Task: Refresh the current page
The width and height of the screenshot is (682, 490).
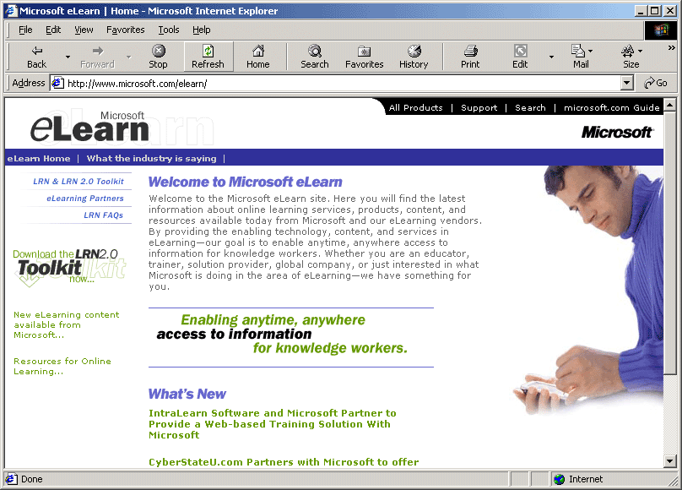Action: (x=208, y=57)
